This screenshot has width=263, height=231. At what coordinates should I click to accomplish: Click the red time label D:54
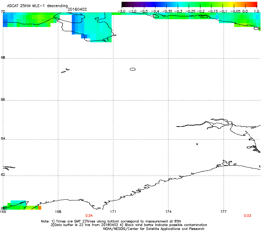(x=89, y=216)
